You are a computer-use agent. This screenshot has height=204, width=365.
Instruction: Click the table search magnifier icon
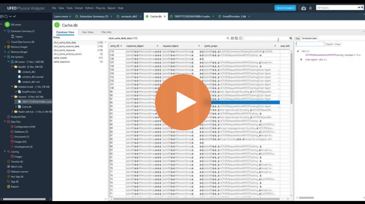click(291, 38)
